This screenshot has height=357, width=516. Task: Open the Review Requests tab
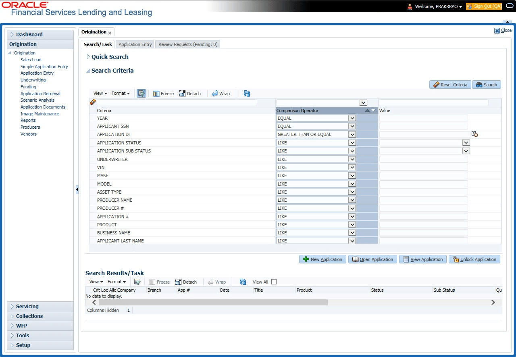click(x=188, y=44)
